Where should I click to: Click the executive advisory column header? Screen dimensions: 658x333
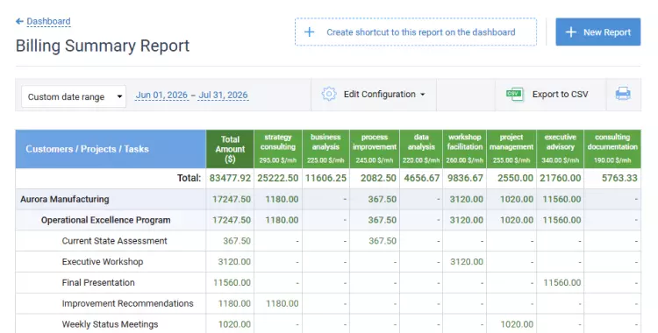click(561, 149)
